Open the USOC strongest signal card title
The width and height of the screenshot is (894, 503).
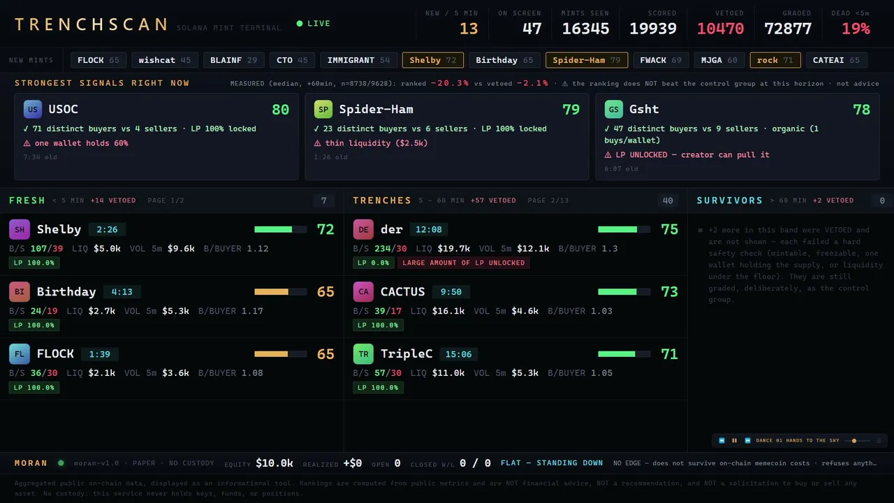point(64,110)
